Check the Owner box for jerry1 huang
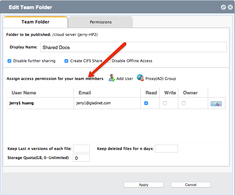Screen dimensions: 235x195 [x=184, y=103]
